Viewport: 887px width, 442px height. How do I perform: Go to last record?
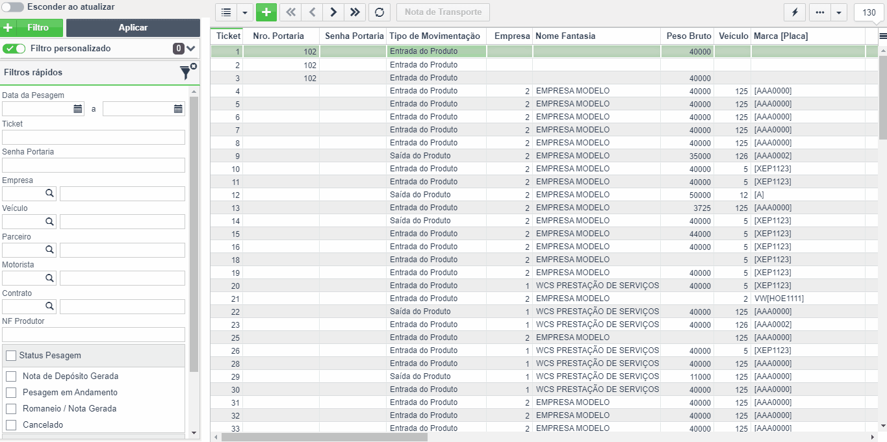pyautogui.click(x=354, y=12)
